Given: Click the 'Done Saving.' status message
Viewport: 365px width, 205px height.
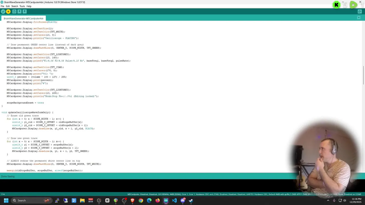Looking at the screenshot, I should click(8, 177).
